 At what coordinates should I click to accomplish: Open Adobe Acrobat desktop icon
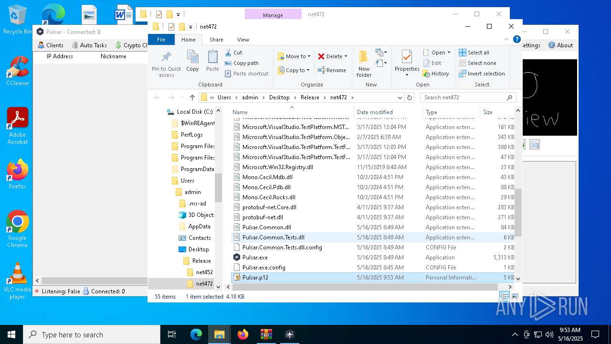(x=17, y=126)
